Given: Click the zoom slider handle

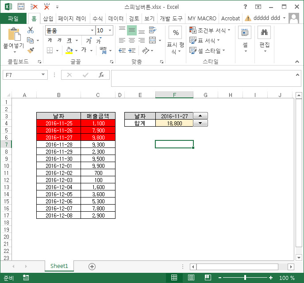Looking at the screenshot, I should click(x=245, y=278).
